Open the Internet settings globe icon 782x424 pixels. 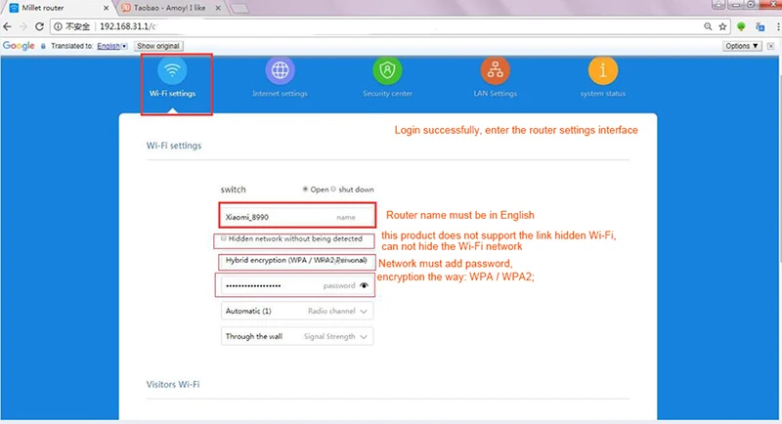tap(280, 70)
